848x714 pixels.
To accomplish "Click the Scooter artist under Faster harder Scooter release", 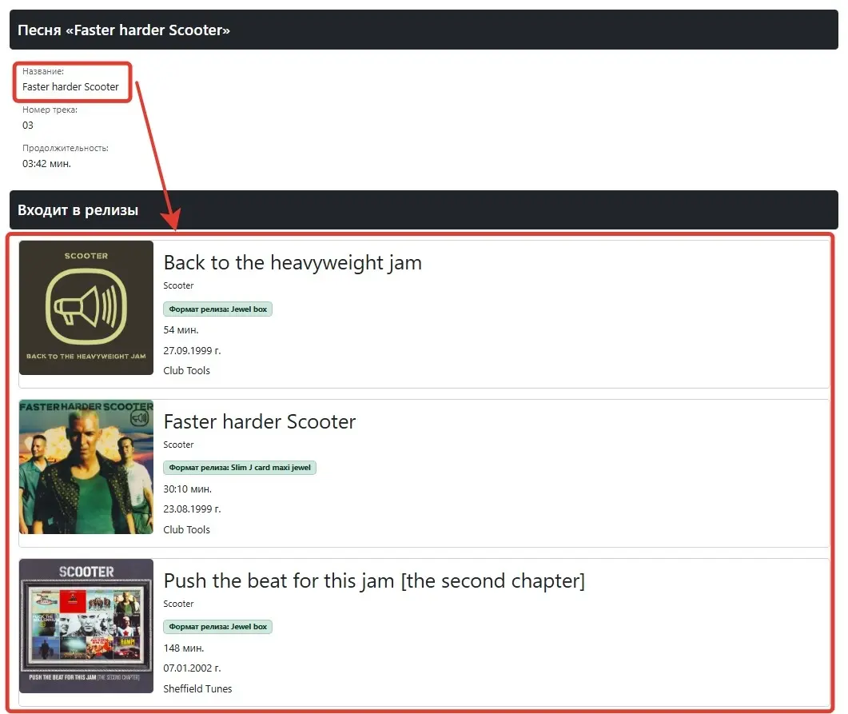I will tap(178, 445).
